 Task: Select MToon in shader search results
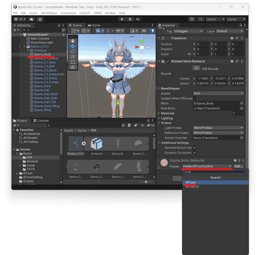215,183
